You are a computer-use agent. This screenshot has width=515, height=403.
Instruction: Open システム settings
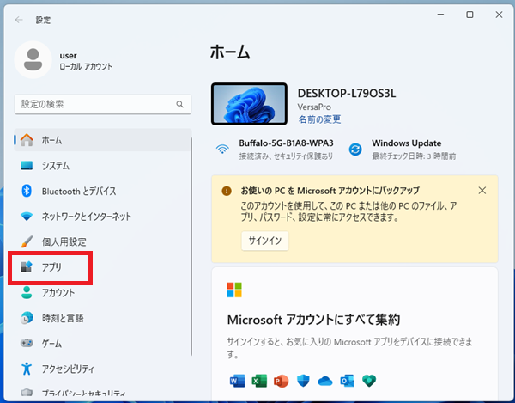point(103,165)
